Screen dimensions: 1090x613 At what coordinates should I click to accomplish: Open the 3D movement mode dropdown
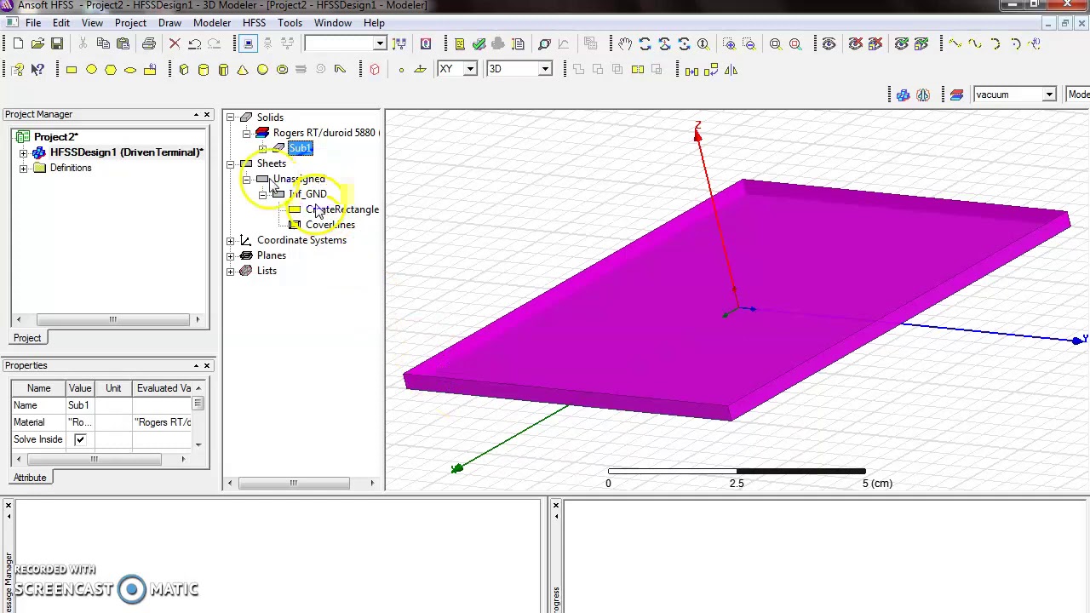[x=544, y=69]
